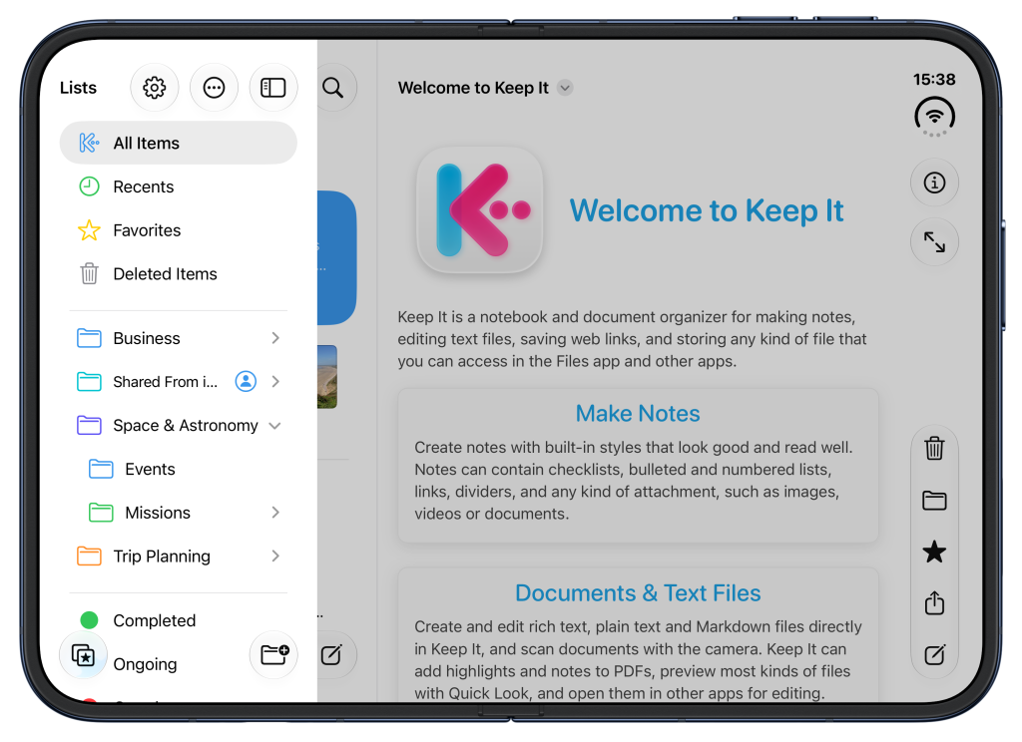The width and height of the screenshot is (1022, 742).
Task: Click the All Items Keep It icon
Action: tap(89, 143)
